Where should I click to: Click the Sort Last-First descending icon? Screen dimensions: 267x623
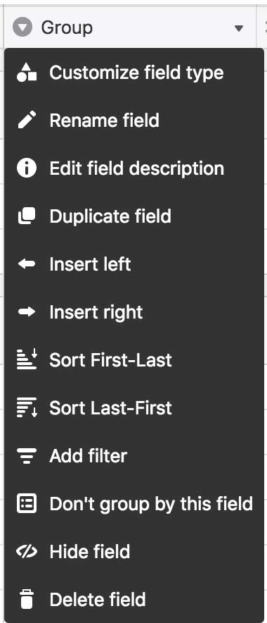[27, 407]
